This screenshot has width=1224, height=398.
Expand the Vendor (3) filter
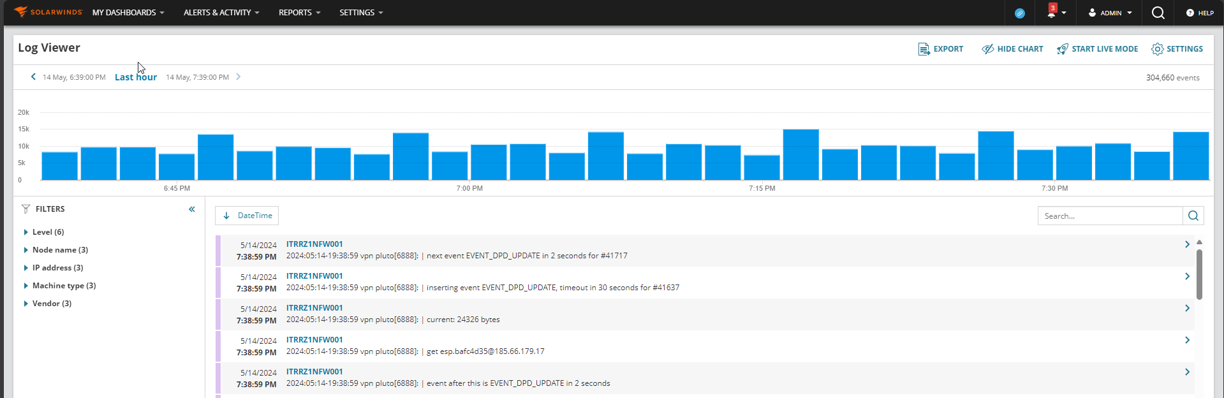point(48,304)
